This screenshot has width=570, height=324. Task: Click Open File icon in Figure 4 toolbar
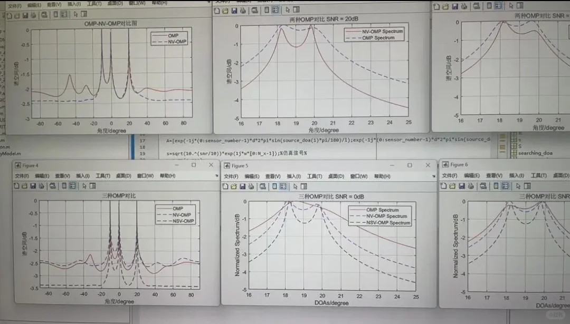click(x=24, y=186)
